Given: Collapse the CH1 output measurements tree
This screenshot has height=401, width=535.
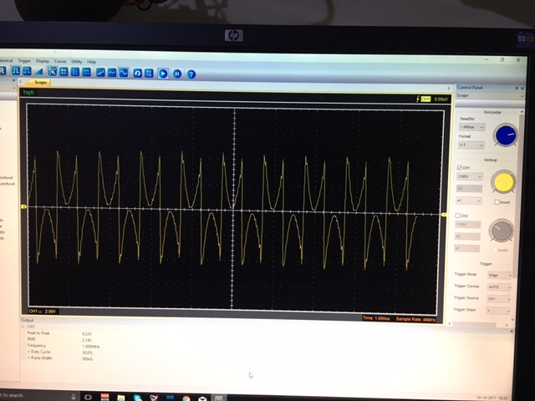Looking at the screenshot, I should click(x=23, y=327).
